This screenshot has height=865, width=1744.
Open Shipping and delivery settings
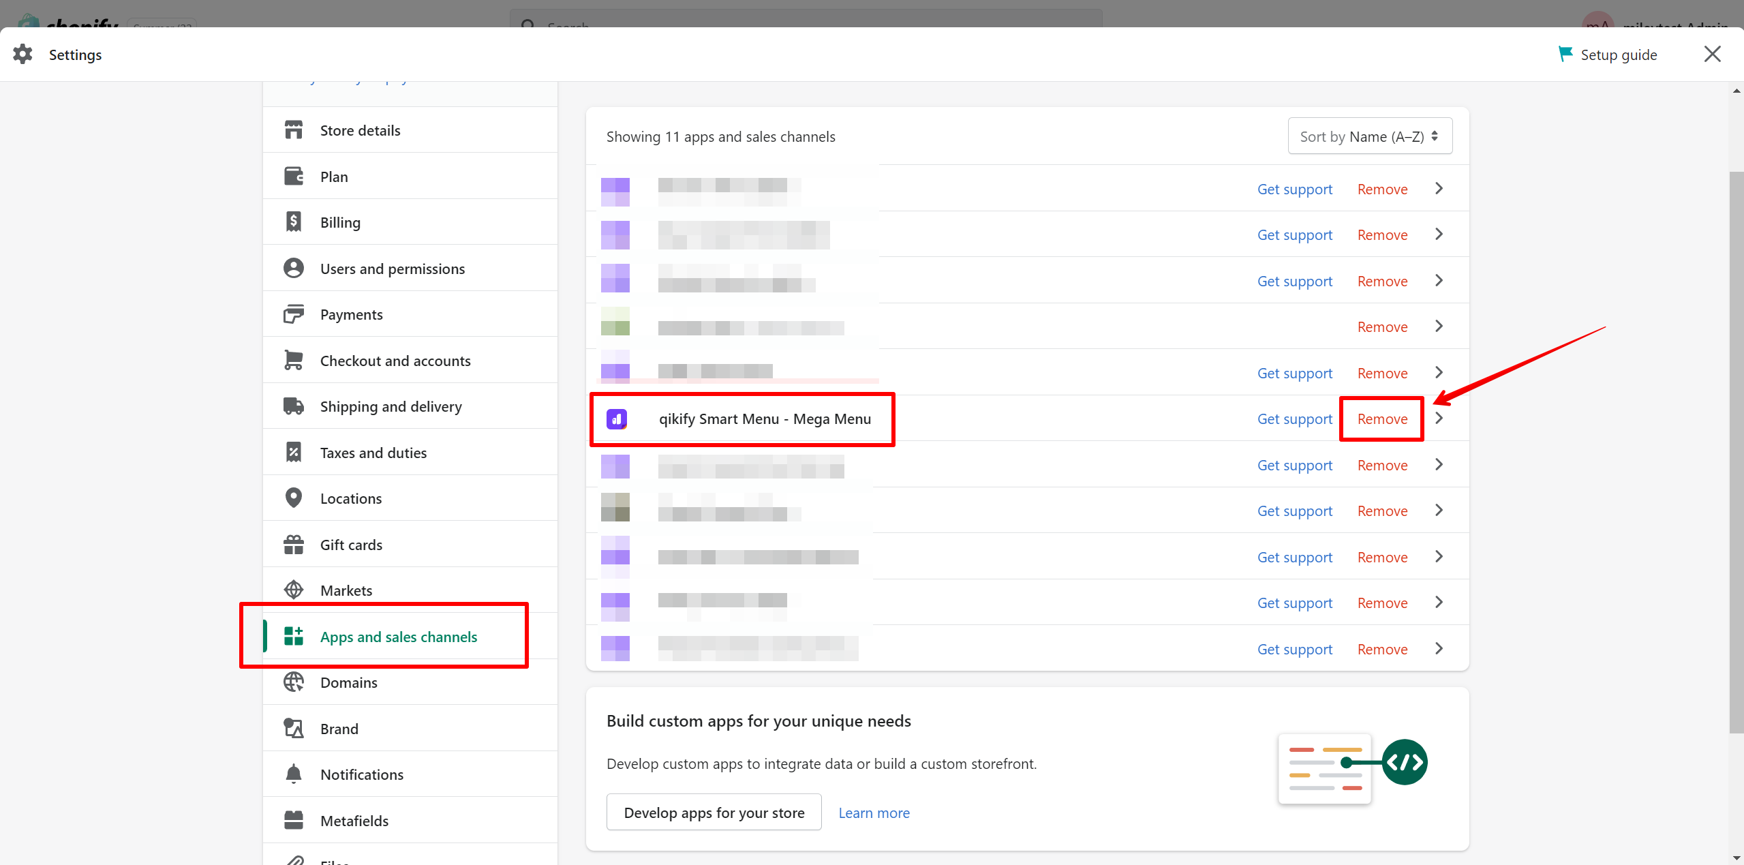pos(410,406)
